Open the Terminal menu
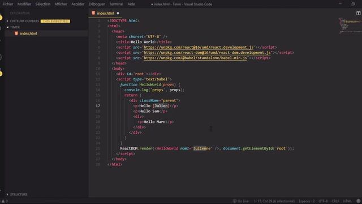362x204 pixels. pos(116,4)
